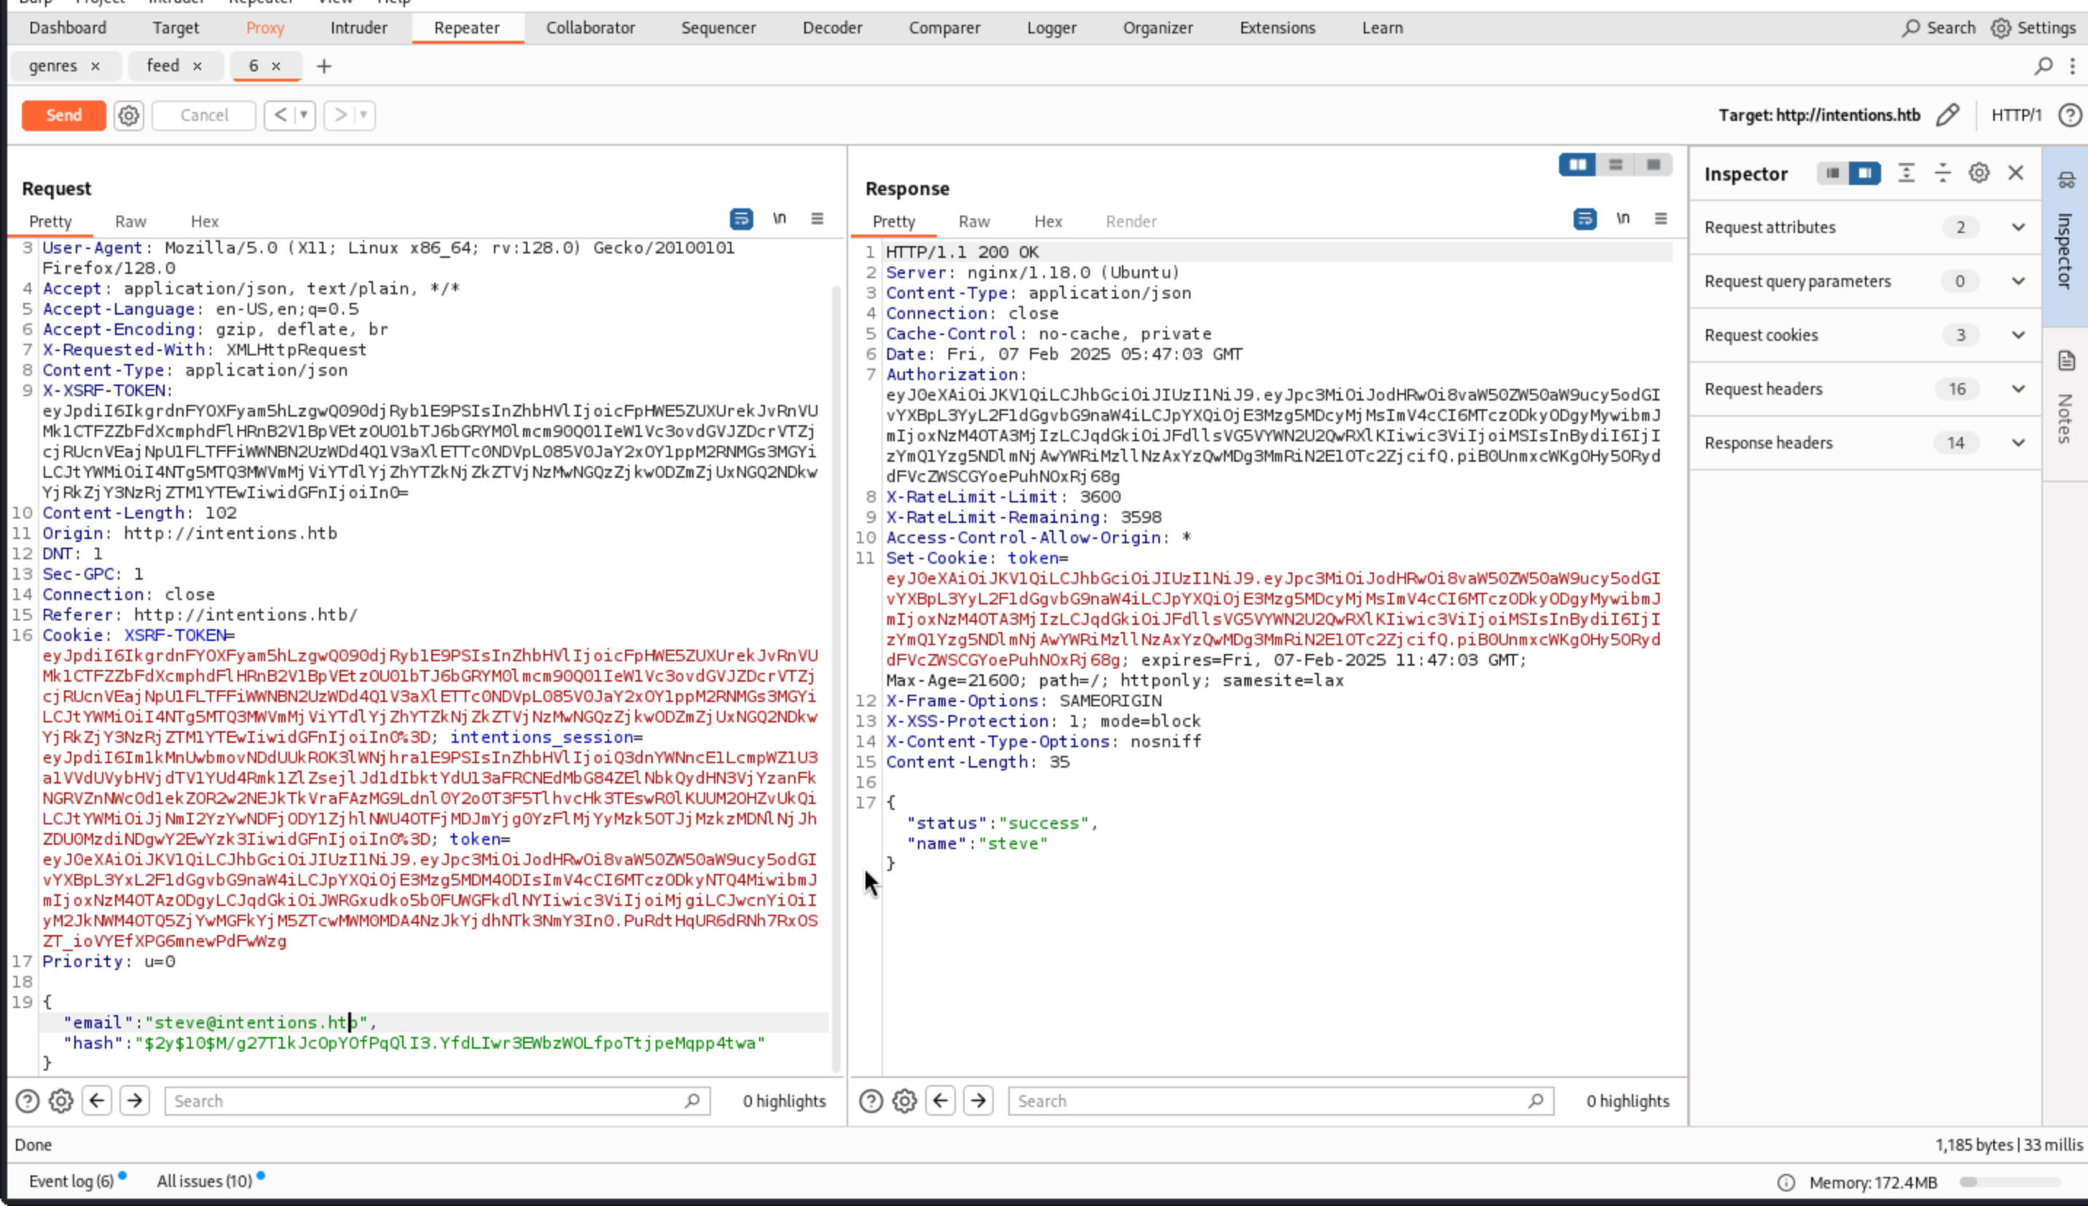This screenshot has height=1206, width=2088.
Task: Expand Response headers section
Action: click(2017, 443)
